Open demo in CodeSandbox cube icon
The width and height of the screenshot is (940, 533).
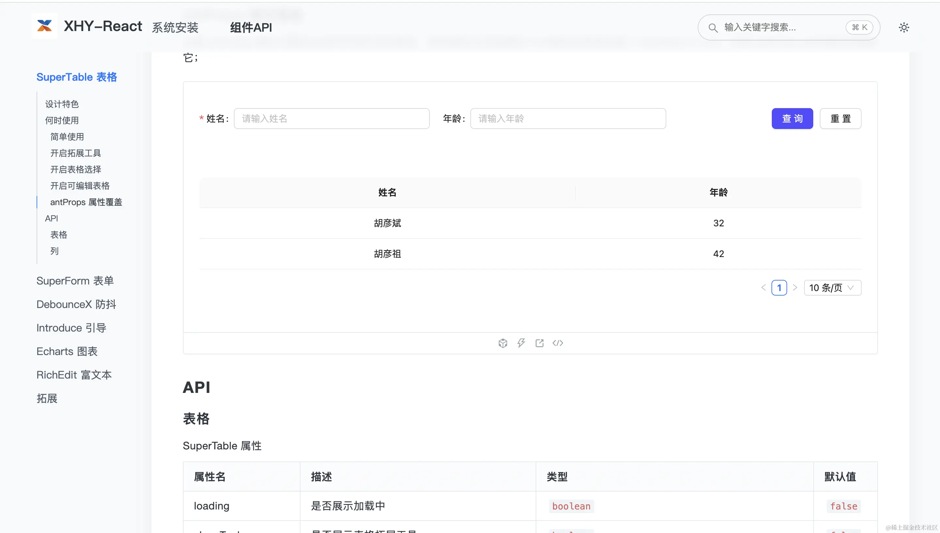pos(503,343)
